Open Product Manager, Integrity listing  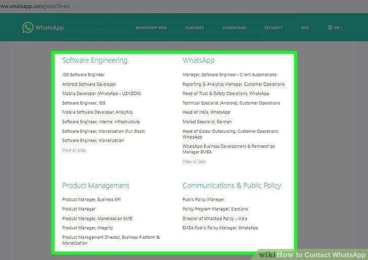coord(87,228)
